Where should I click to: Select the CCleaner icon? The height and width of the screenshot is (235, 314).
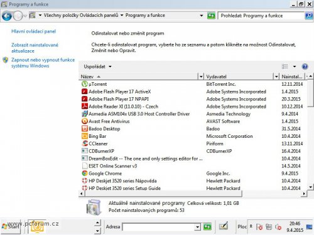(85, 144)
